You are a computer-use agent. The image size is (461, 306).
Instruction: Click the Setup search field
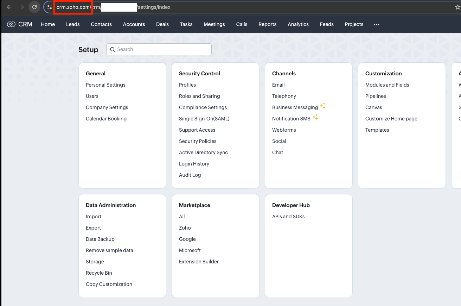[x=159, y=49]
